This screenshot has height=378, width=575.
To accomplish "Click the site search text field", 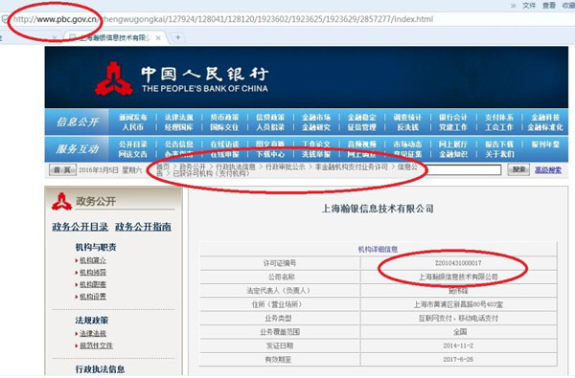I will (x=463, y=169).
